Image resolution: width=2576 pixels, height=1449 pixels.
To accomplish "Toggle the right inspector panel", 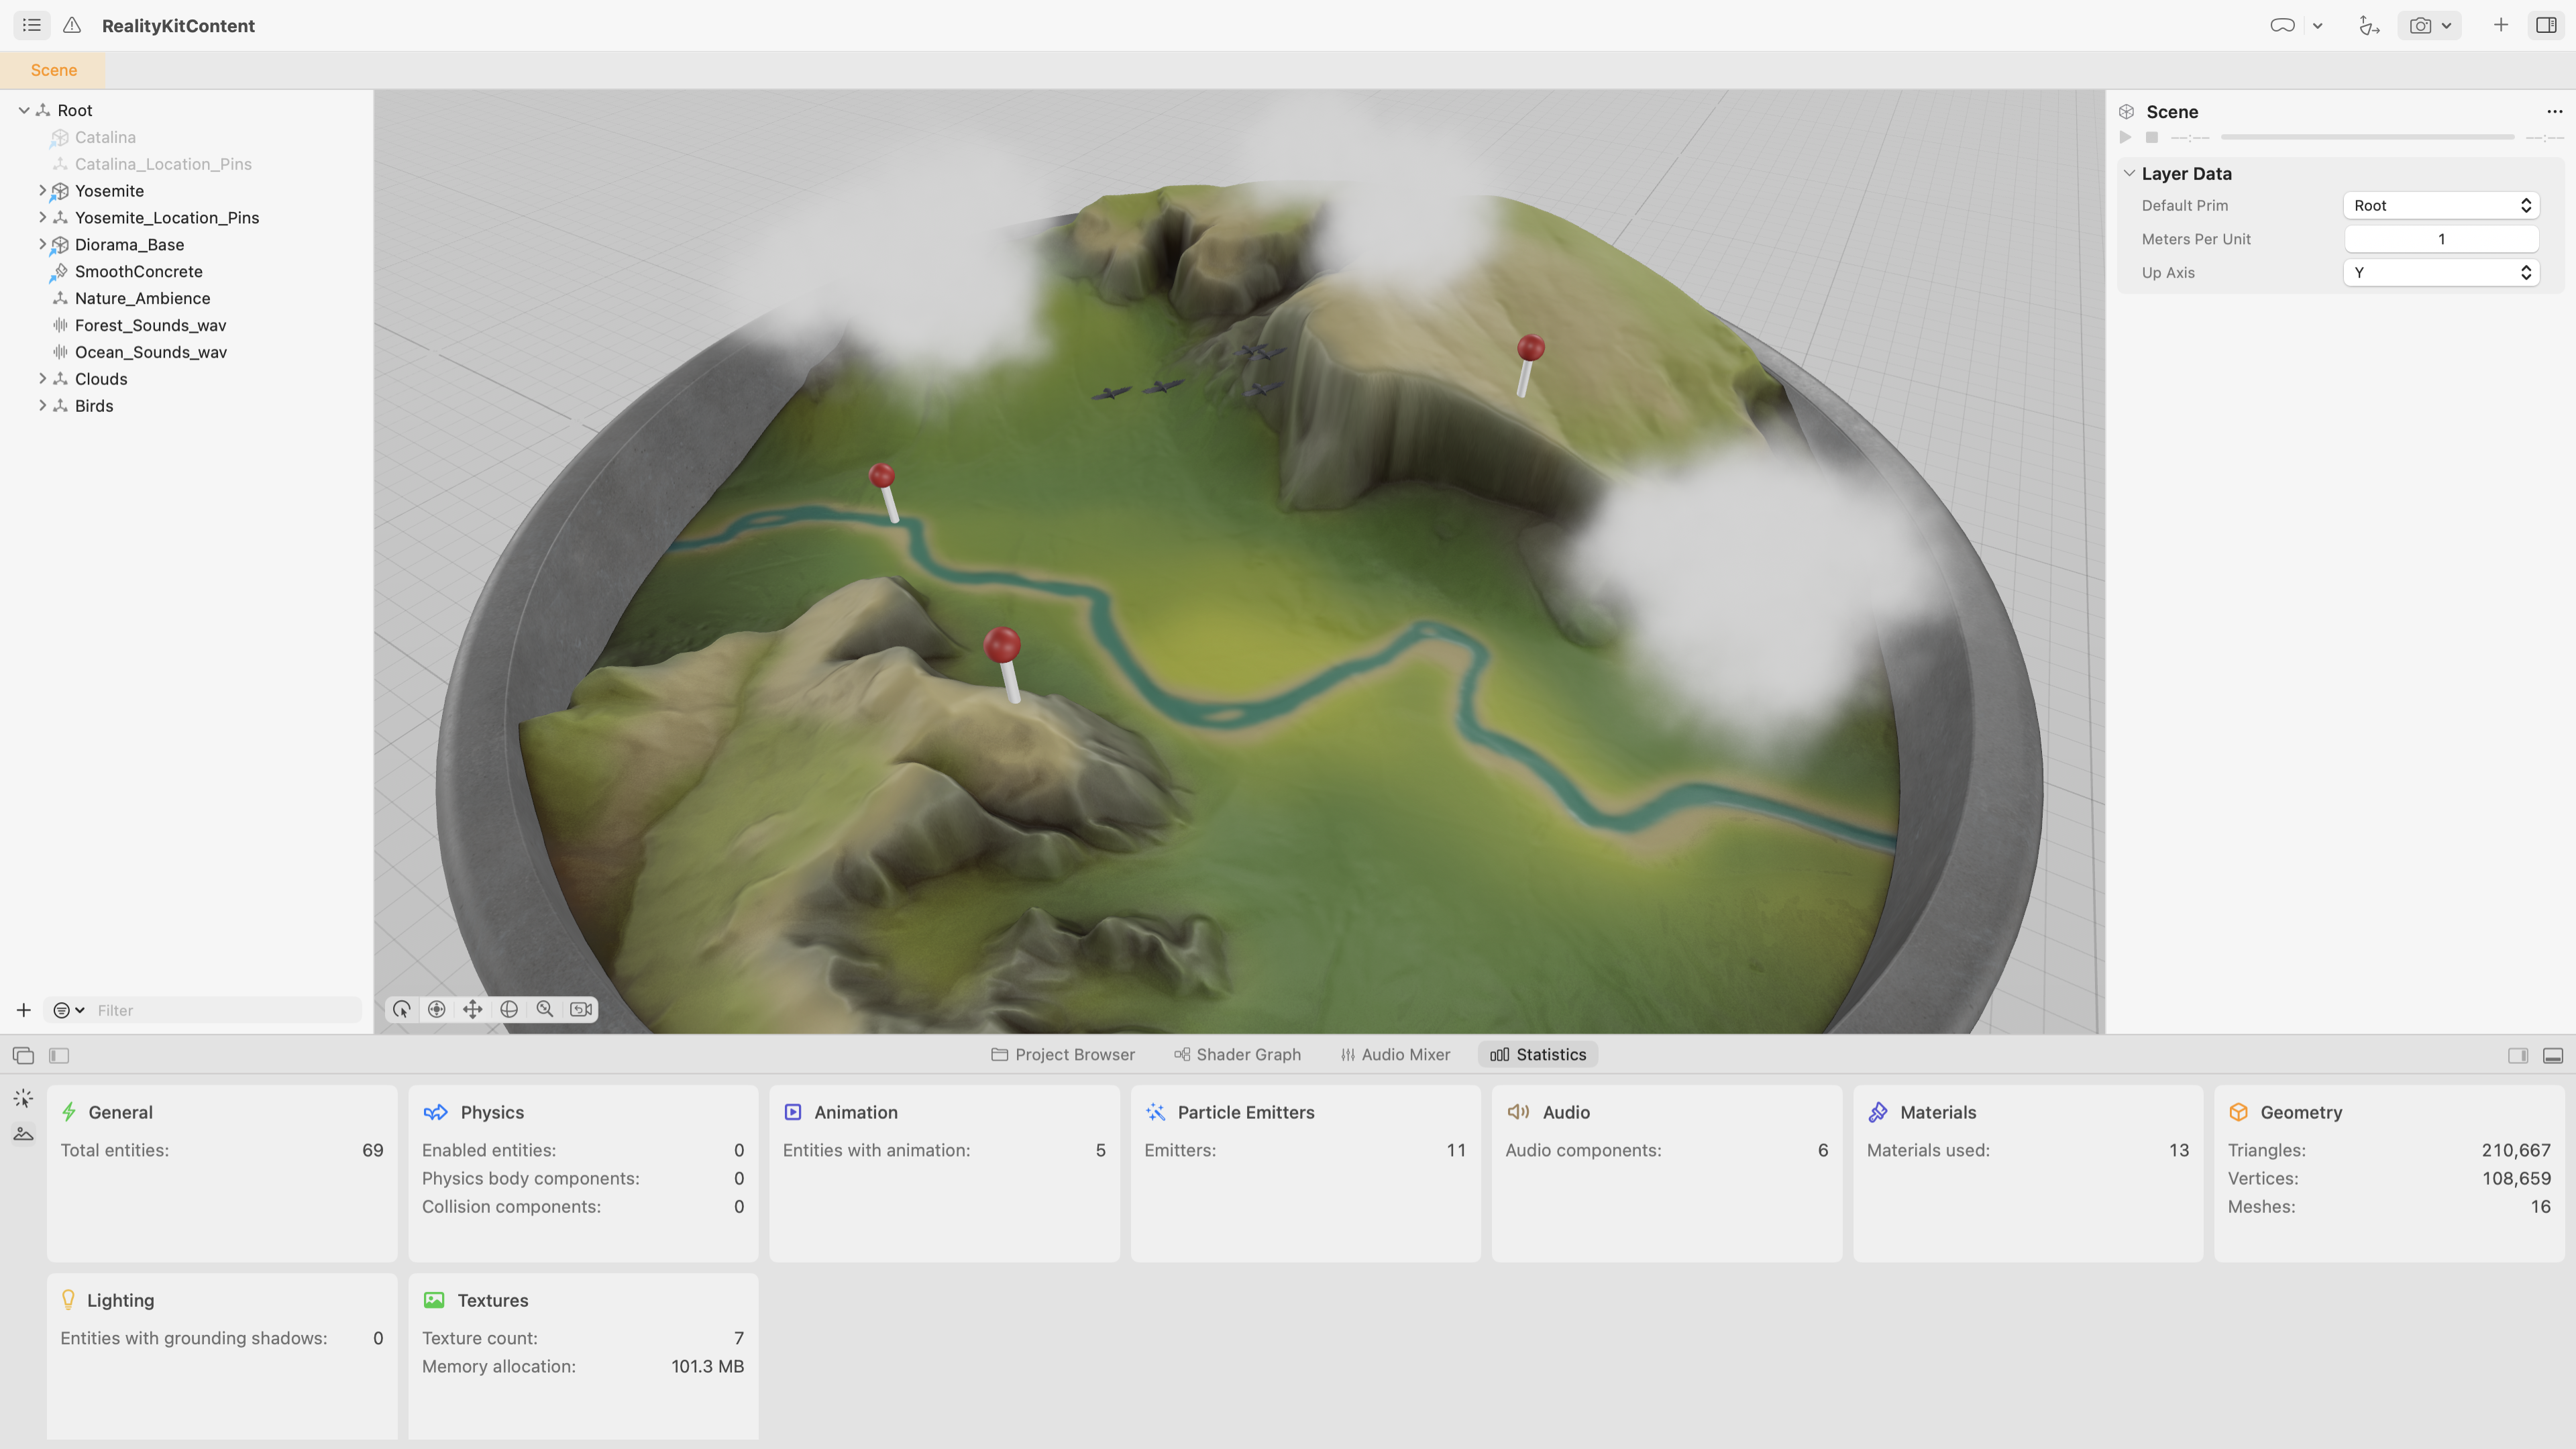I will pos(2544,25).
